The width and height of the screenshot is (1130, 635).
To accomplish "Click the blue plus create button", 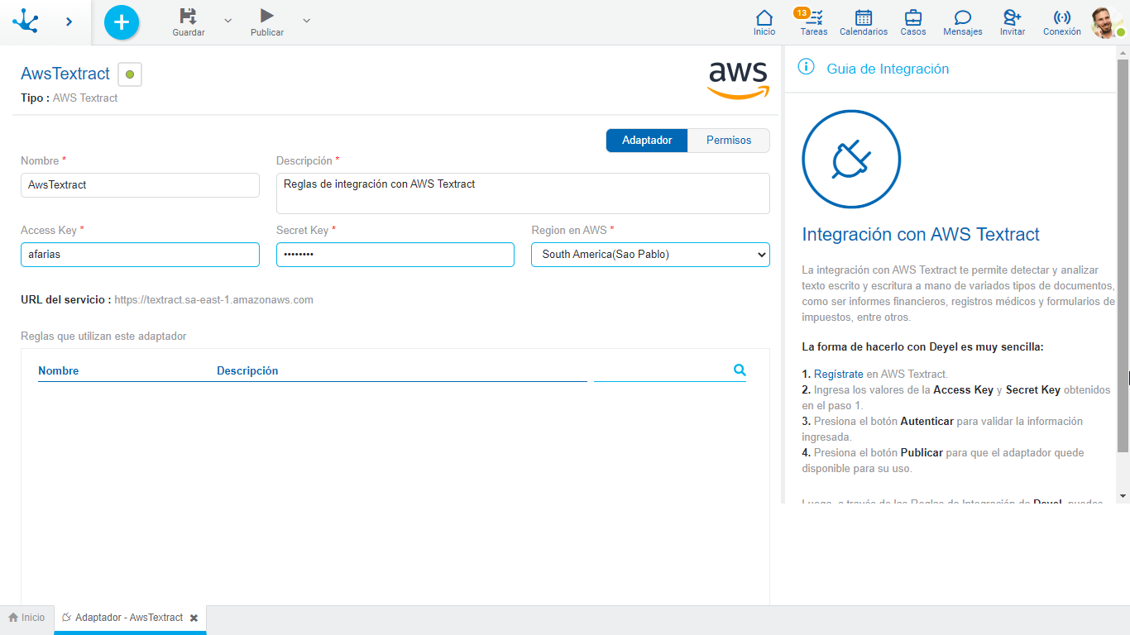I will pos(122,22).
